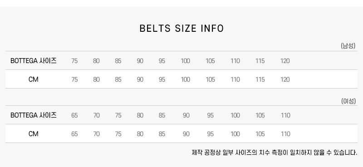Screen dimensions: 363x167
Task: Select 75 in the men's BOTTEGA row
Action: (x=74, y=61)
